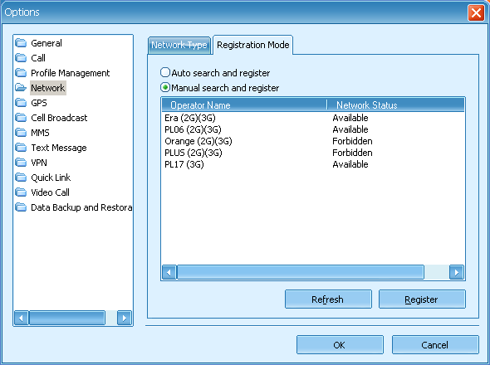Open Profile Management in the tree
490x365 pixels.
[71, 73]
